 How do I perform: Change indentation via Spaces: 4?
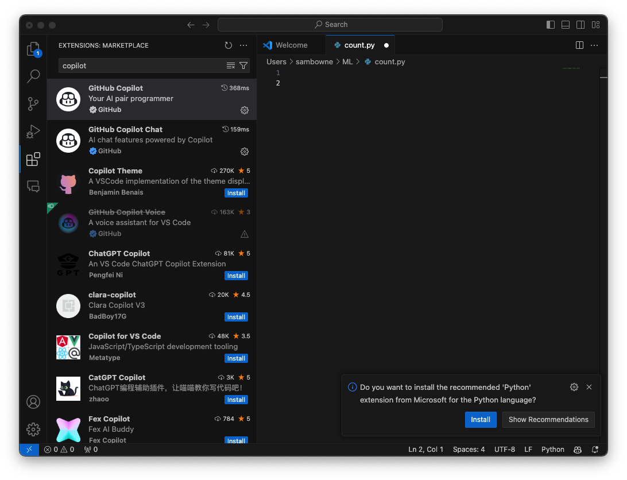[x=469, y=450]
